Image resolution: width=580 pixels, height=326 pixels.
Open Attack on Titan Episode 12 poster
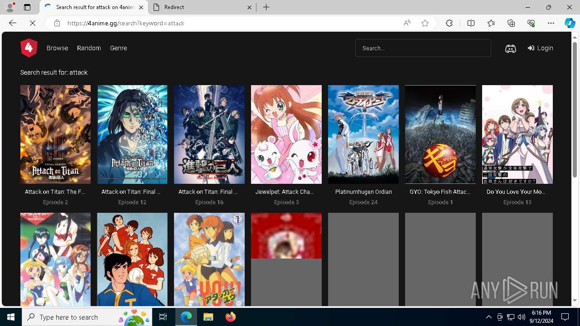click(132, 134)
